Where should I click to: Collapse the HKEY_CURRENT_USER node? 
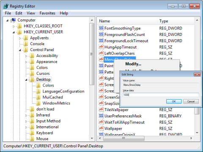[14, 33]
